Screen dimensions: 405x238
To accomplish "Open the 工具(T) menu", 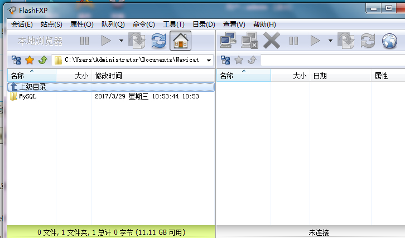I will [173, 24].
